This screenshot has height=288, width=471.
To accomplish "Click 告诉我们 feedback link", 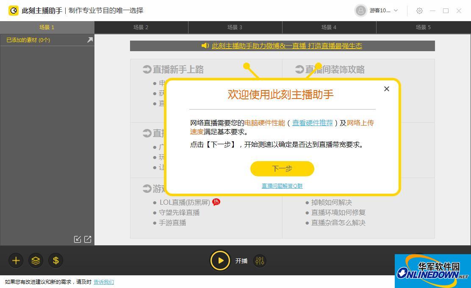I will coord(104,282).
